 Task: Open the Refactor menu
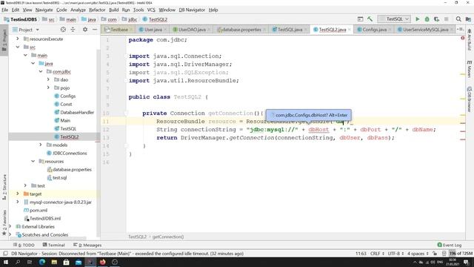(97, 10)
